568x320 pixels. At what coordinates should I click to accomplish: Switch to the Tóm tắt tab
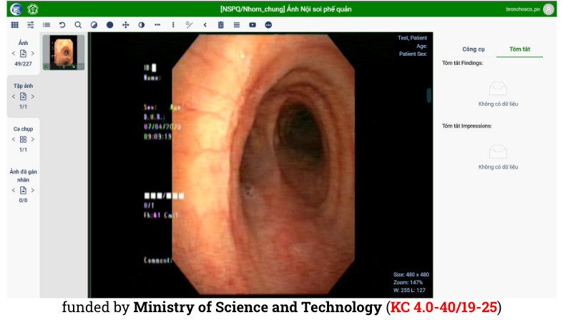(519, 49)
